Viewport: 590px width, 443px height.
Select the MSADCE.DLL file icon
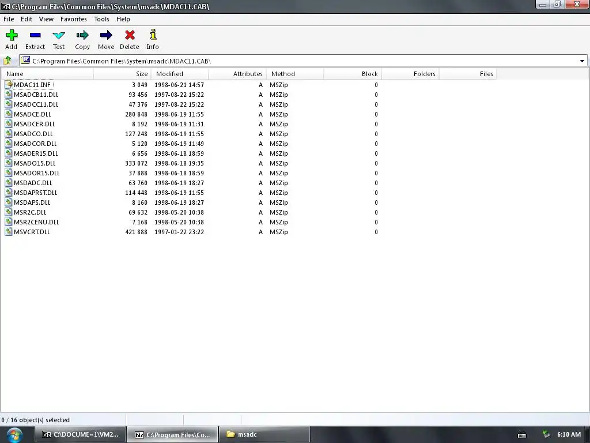click(x=8, y=114)
